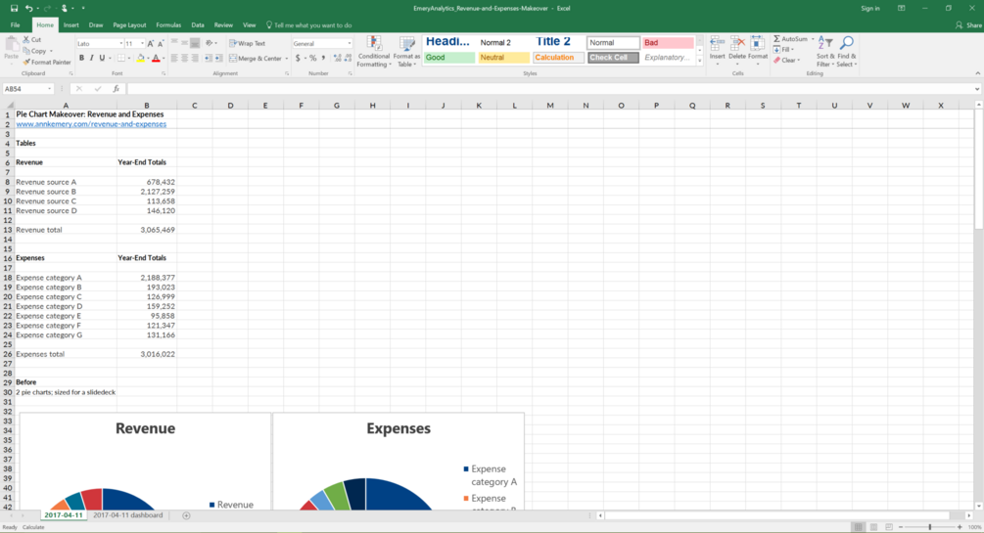Toggle Italic formatting

click(92, 59)
